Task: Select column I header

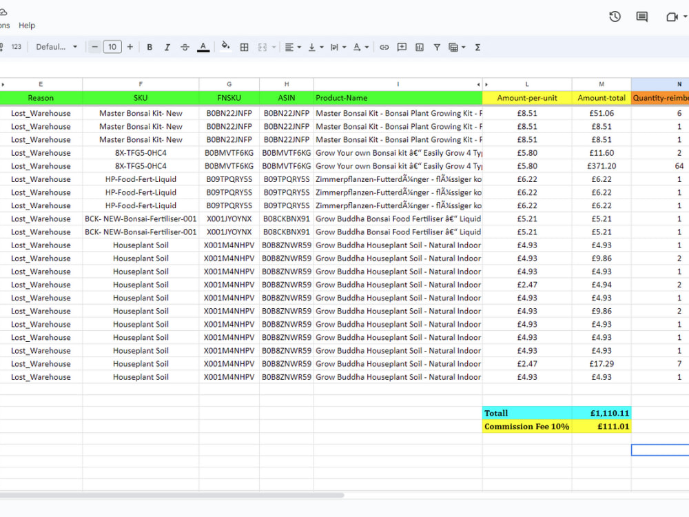Action: (398, 84)
